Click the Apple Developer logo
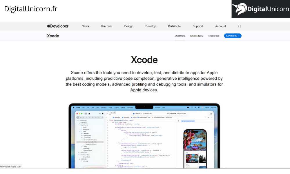The width and height of the screenshot is (290, 174). pyautogui.click(x=57, y=26)
